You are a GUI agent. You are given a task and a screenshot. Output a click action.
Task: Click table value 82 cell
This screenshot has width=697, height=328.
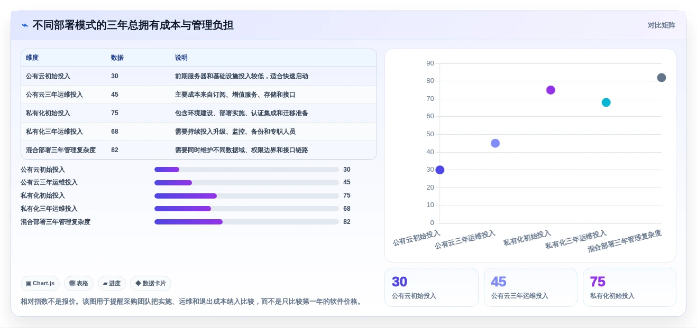click(115, 150)
